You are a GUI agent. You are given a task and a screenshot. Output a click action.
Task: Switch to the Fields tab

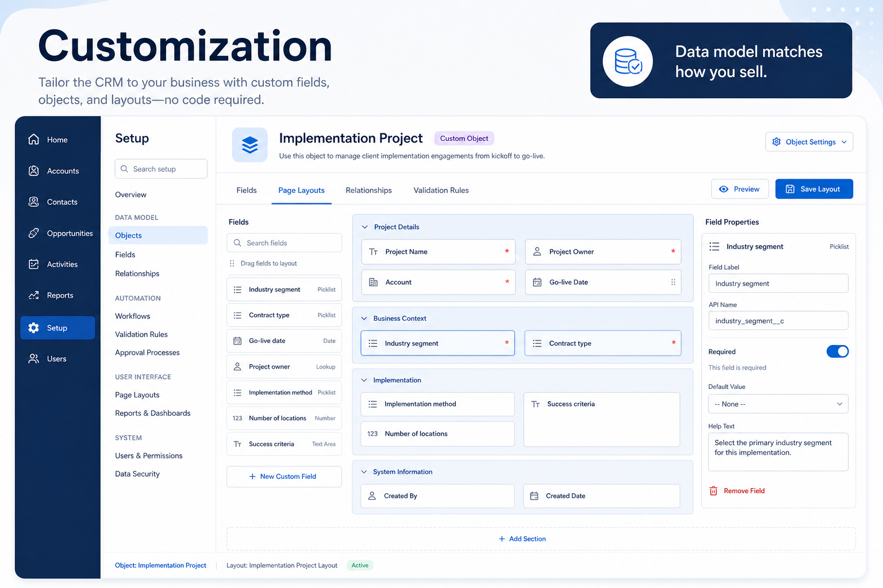247,190
